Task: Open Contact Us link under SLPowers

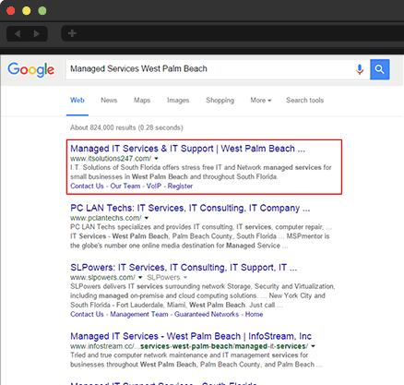Action: point(87,314)
